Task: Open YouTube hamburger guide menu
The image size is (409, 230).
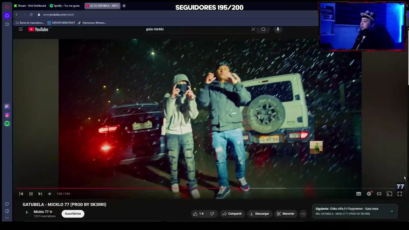Action: click(20, 29)
